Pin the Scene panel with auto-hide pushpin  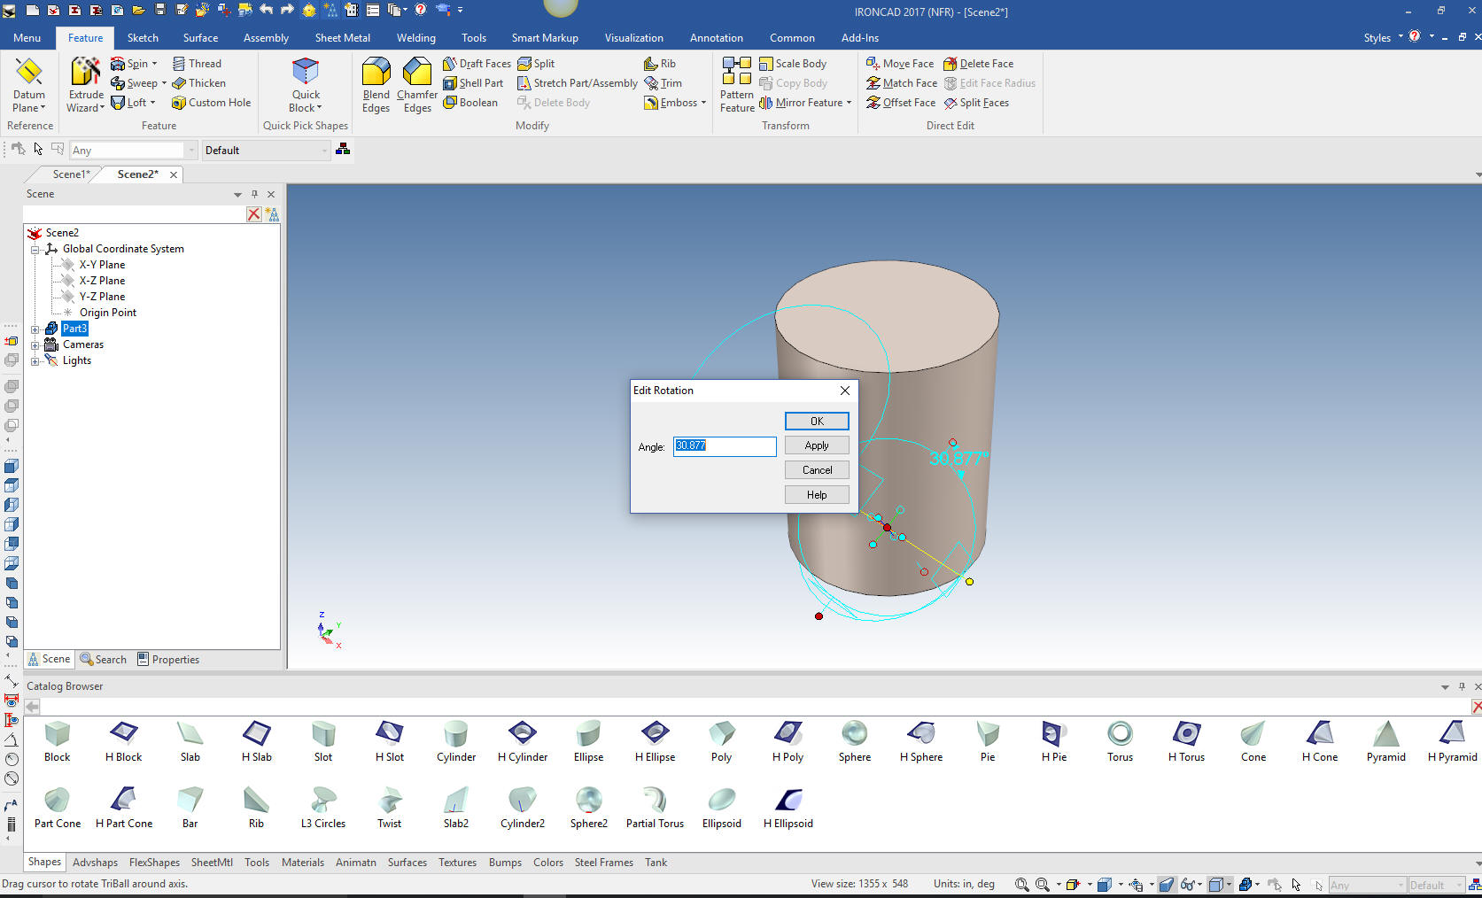(x=254, y=194)
